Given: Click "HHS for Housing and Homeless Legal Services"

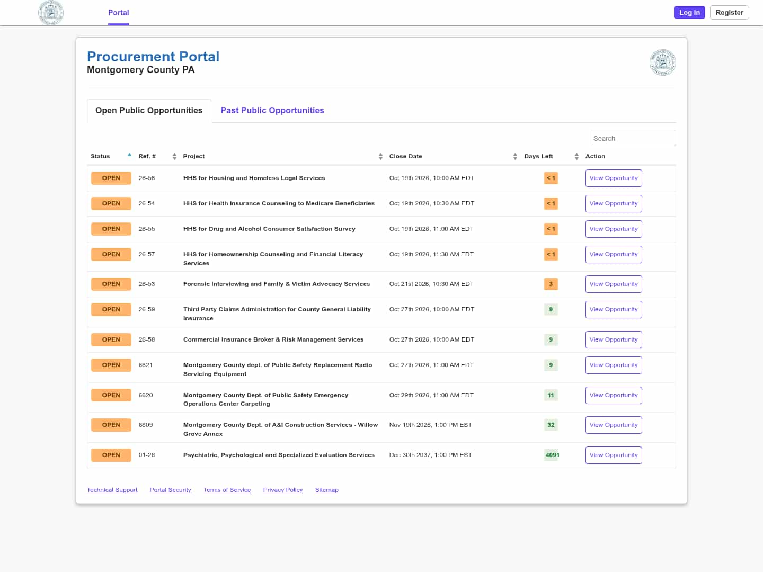Looking at the screenshot, I should pos(254,178).
